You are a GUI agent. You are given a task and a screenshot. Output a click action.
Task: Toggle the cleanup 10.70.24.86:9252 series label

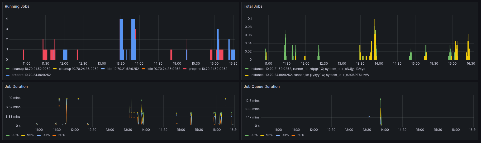pyautogui.click(x=78, y=69)
